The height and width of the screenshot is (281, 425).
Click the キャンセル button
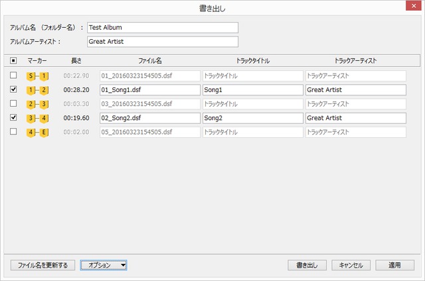351,265
